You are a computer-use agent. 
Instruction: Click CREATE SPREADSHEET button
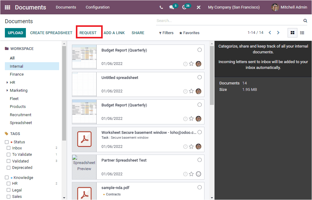click(x=51, y=33)
